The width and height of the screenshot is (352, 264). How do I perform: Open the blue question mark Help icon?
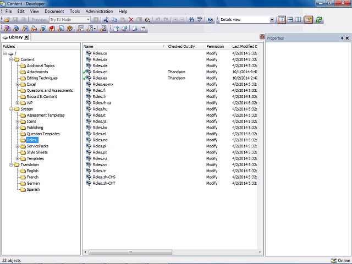[210, 20]
